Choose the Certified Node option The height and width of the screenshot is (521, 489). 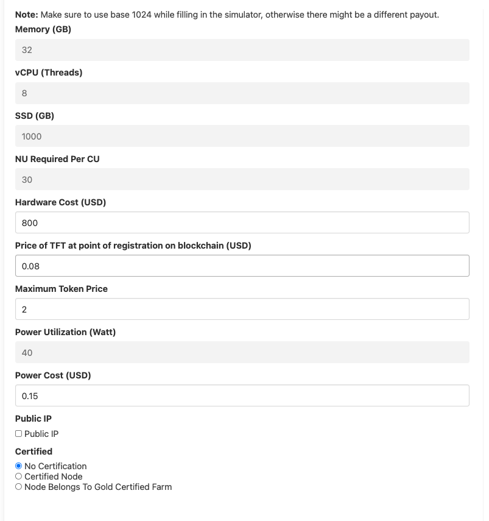[18, 477]
